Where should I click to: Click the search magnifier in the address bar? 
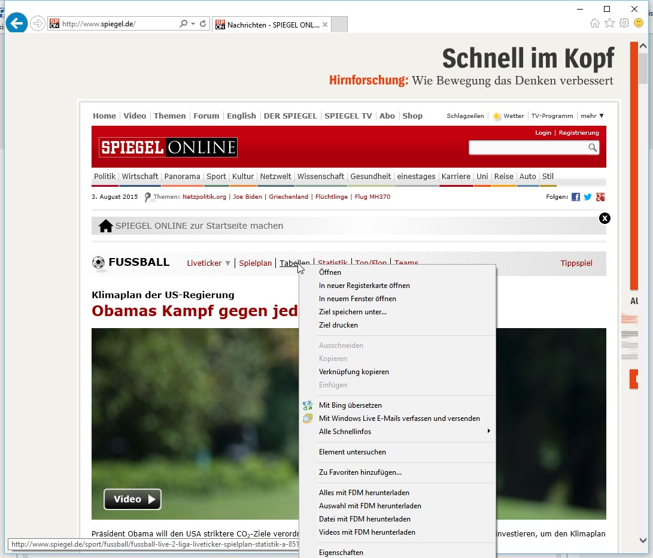[x=183, y=24]
